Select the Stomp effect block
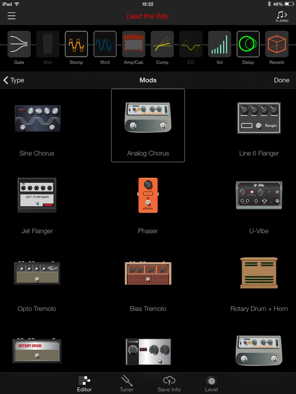This screenshot has width=296, height=394. pos(76,44)
